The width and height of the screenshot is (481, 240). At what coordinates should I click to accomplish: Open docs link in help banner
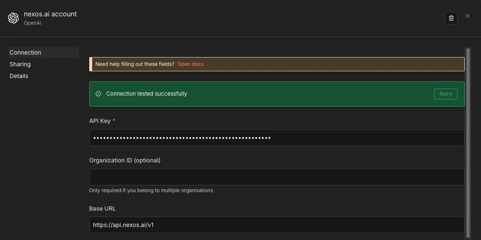(191, 64)
